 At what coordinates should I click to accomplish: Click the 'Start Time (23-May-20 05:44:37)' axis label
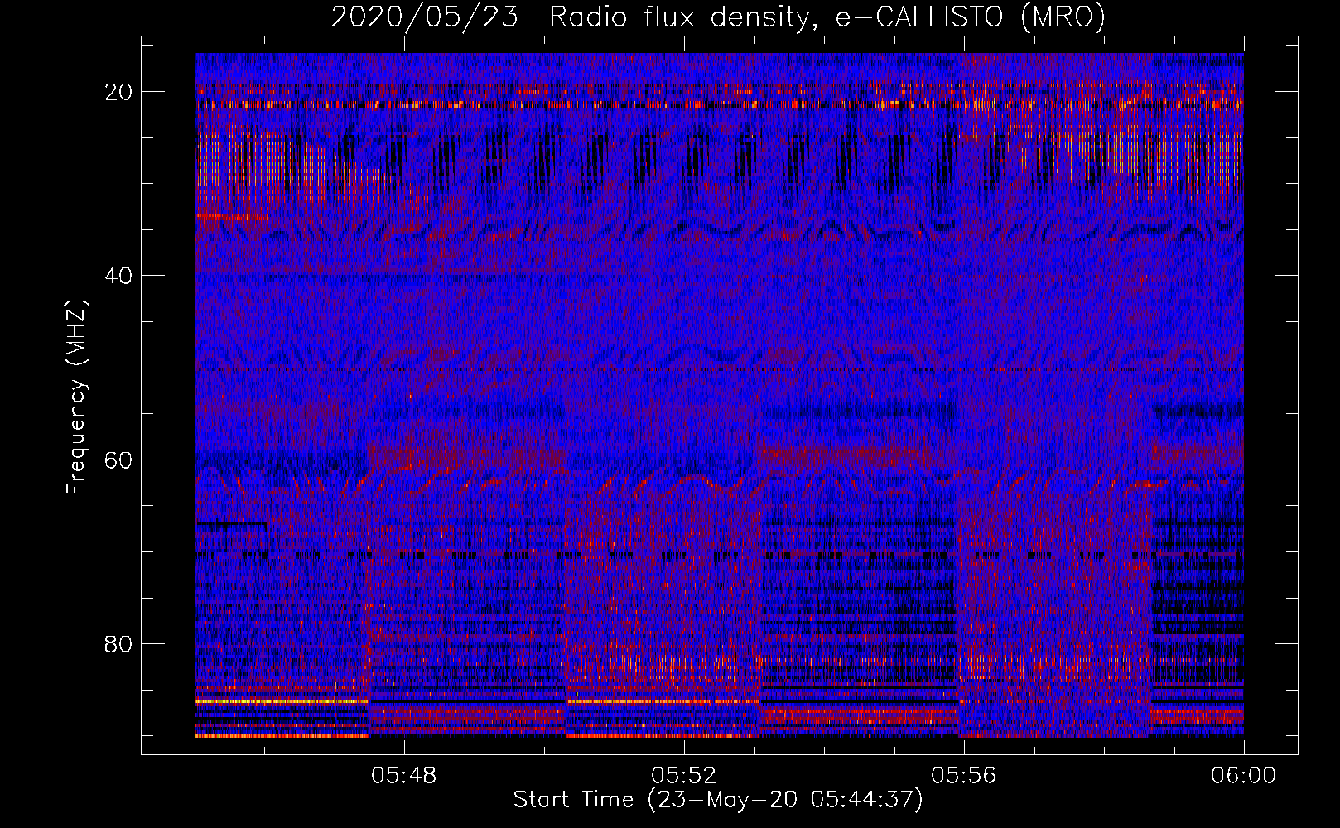tap(717, 800)
